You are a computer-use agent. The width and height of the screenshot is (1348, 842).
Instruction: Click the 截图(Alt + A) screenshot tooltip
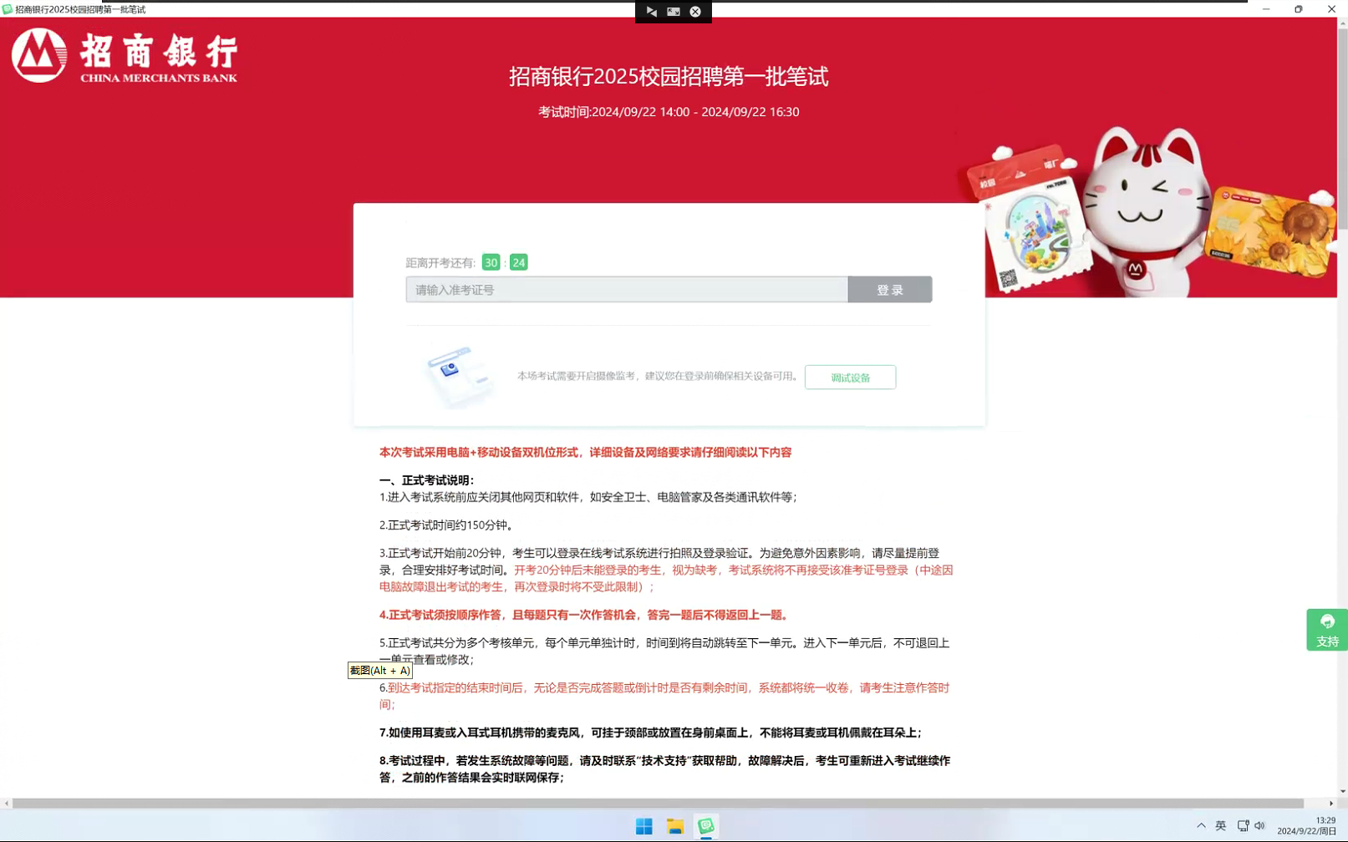tap(380, 670)
